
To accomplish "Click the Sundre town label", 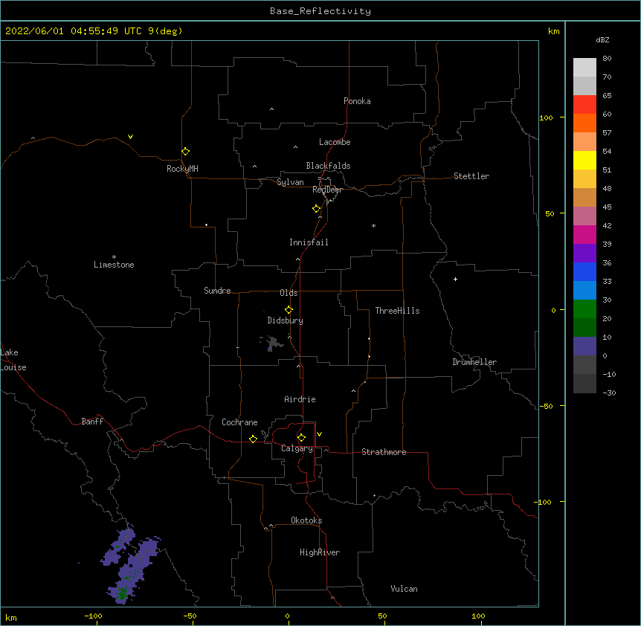I will click(x=217, y=291).
